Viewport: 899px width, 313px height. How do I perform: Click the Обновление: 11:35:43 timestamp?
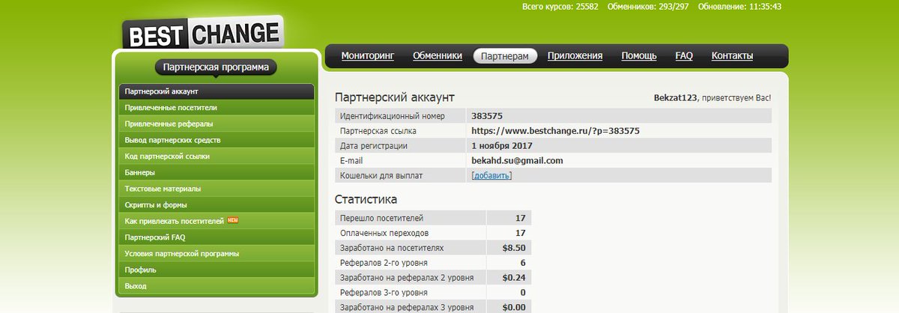(740, 7)
